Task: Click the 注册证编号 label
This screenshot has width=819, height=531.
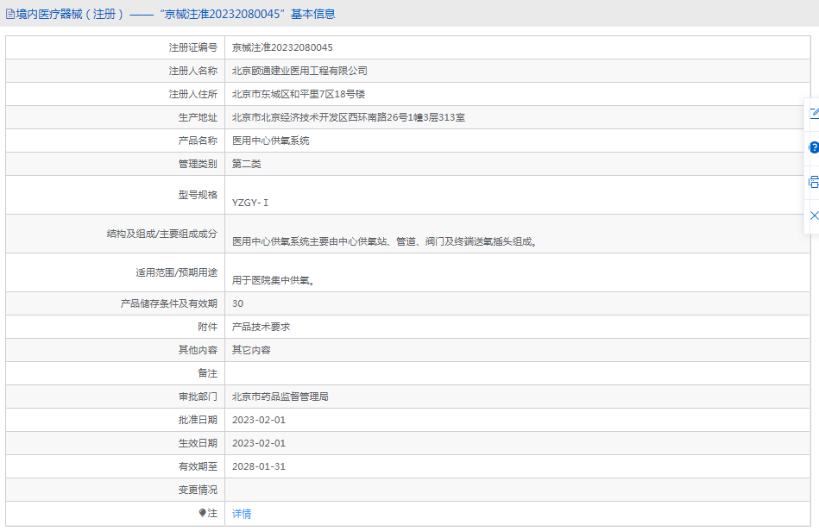Action: point(192,47)
